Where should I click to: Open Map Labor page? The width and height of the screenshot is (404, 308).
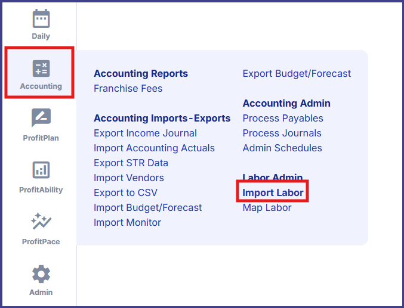coord(267,208)
